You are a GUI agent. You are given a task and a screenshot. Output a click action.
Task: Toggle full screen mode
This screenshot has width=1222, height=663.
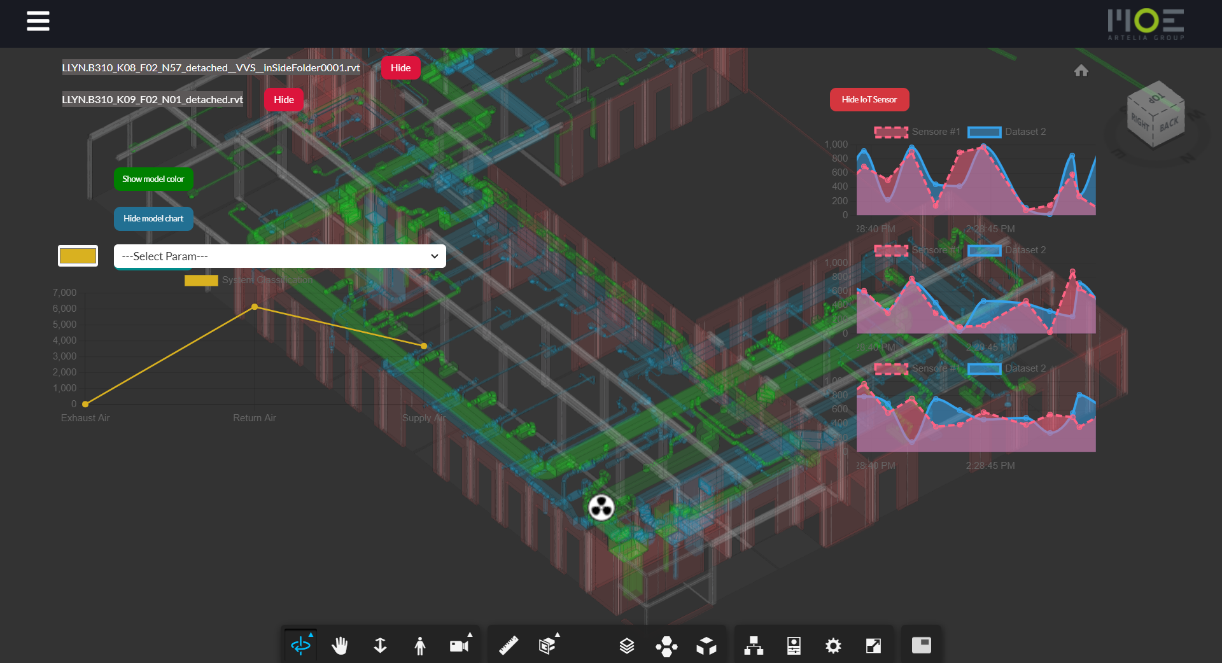pyautogui.click(x=873, y=646)
